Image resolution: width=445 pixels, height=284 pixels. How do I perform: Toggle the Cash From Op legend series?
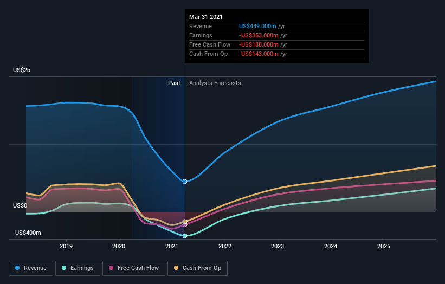click(x=197, y=268)
